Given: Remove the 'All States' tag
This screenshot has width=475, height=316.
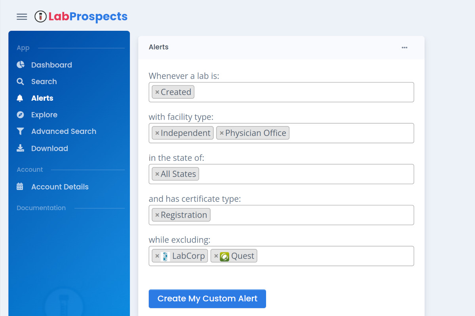Looking at the screenshot, I should 157,174.
